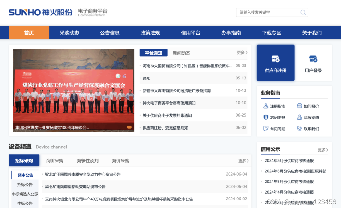
Task: Open 新疆神火煤电有限公司送货进厂报备指南
Action: pyautogui.click(x=176, y=90)
